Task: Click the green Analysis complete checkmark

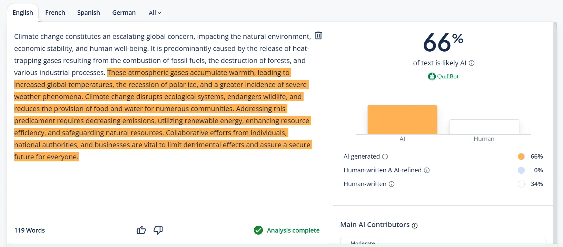Action: click(258, 230)
